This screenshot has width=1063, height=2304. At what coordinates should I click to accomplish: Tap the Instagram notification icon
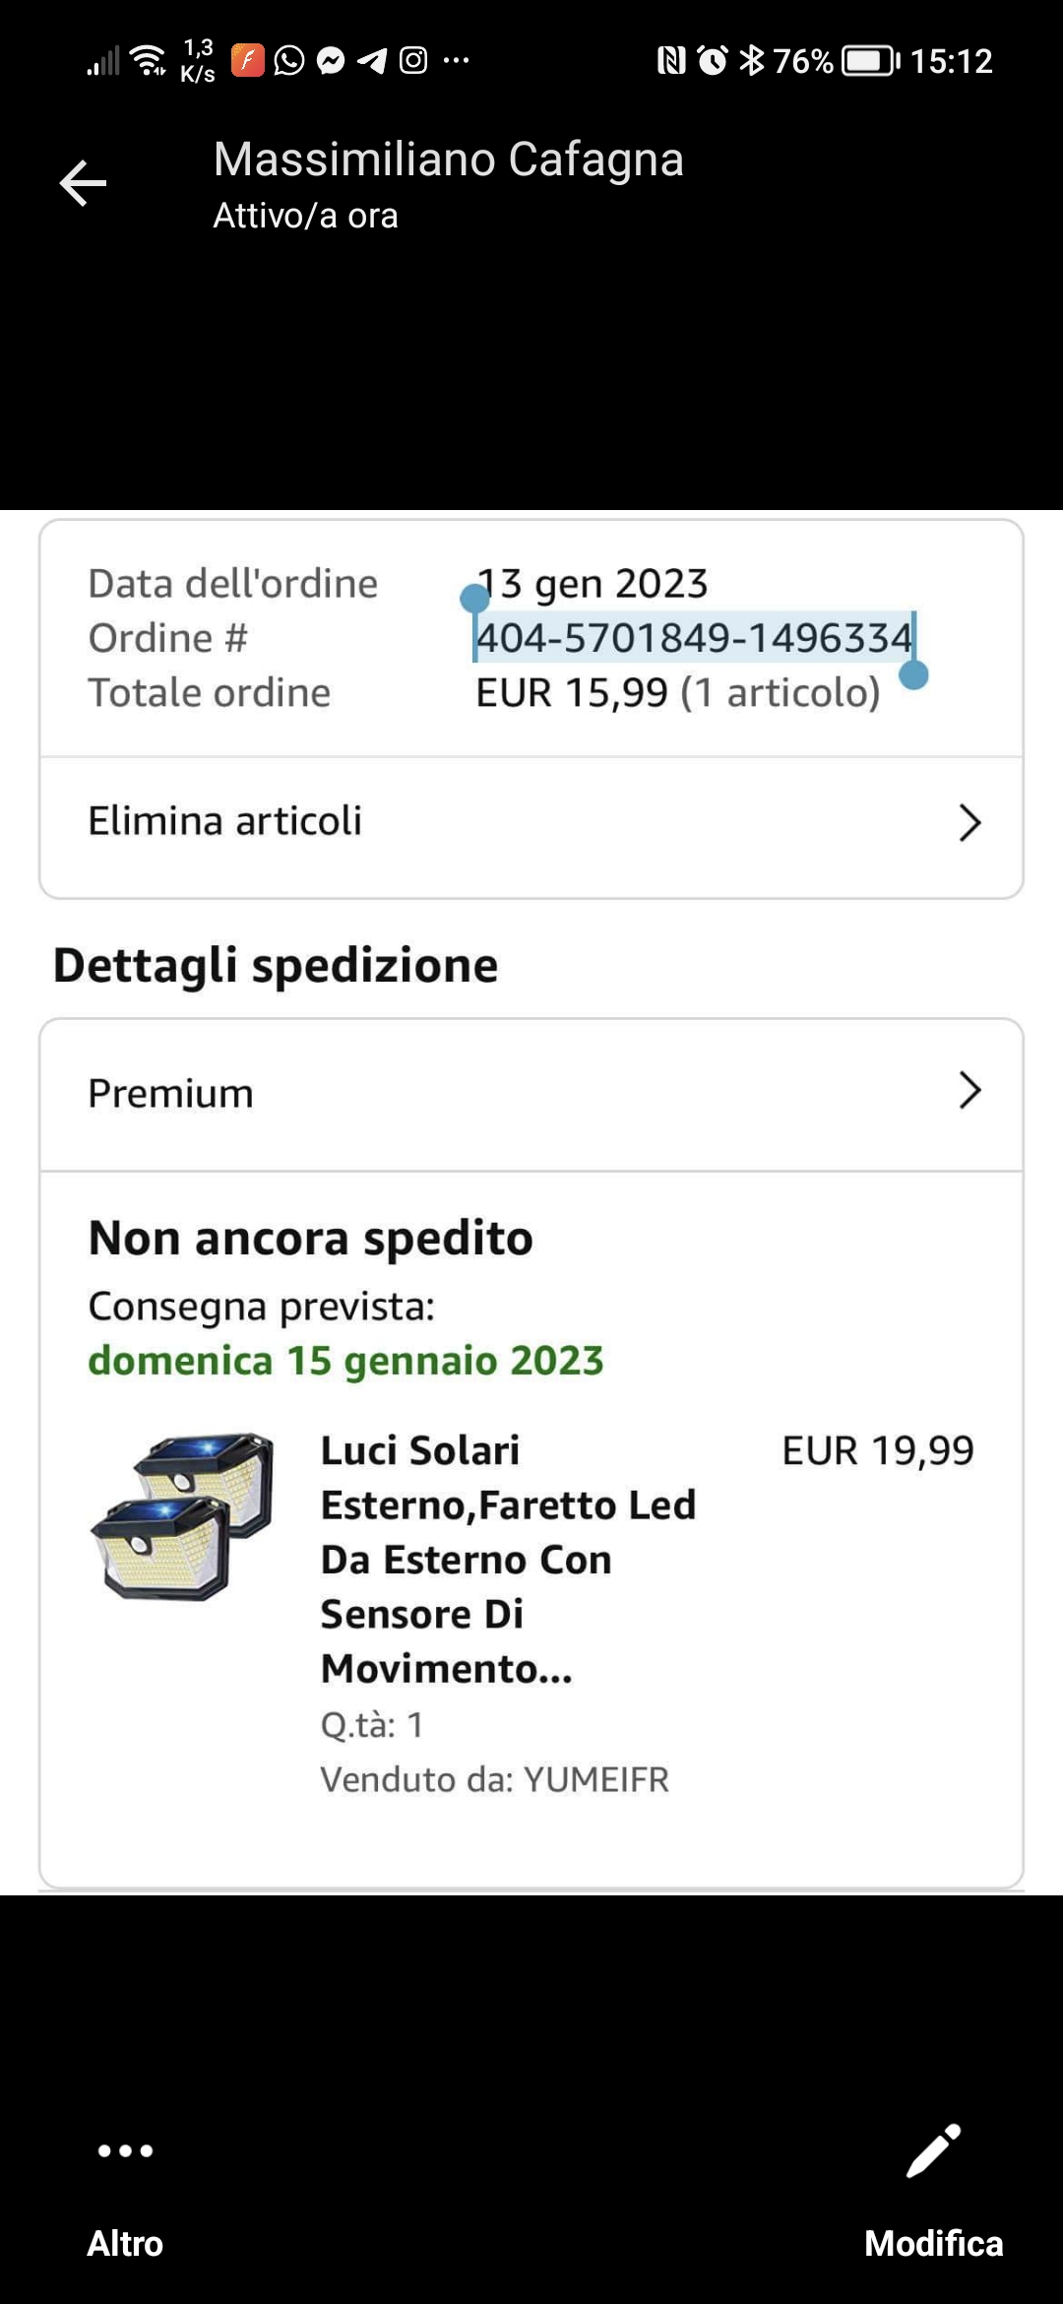click(413, 61)
